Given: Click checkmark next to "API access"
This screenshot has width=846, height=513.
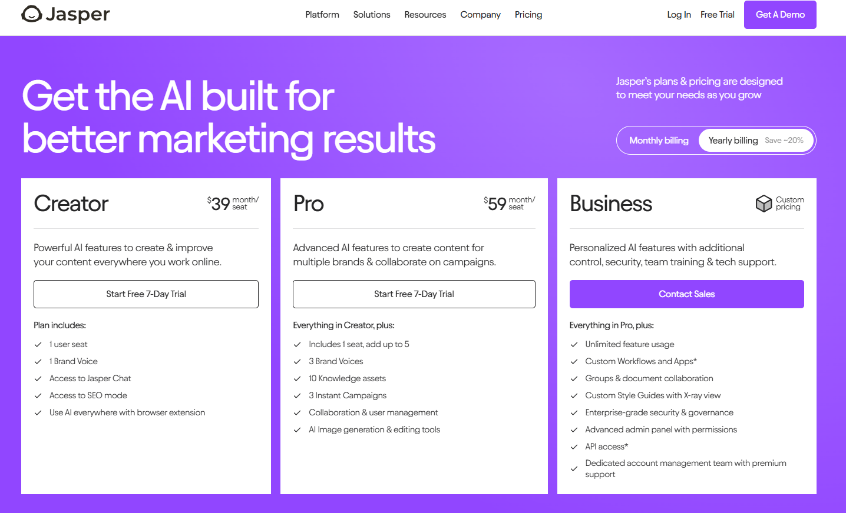Looking at the screenshot, I should coord(574,447).
